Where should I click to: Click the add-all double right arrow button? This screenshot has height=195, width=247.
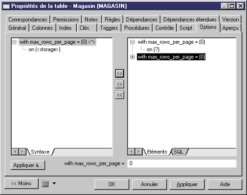tap(120, 74)
